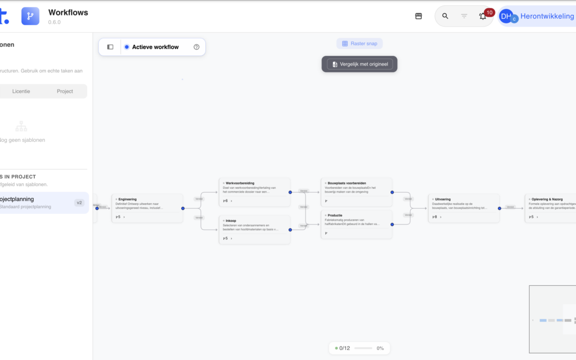Select the Engineering workflow node

(147, 209)
